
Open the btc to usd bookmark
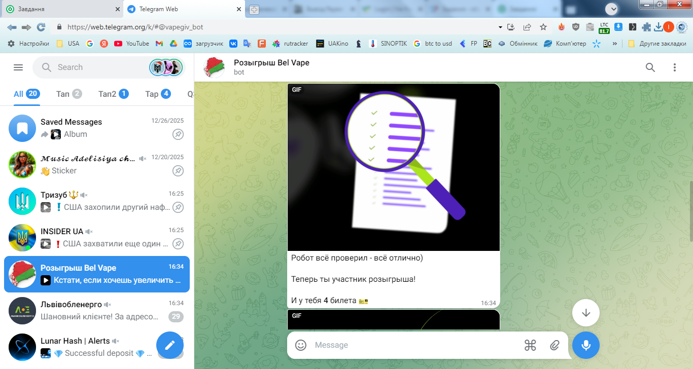point(433,44)
